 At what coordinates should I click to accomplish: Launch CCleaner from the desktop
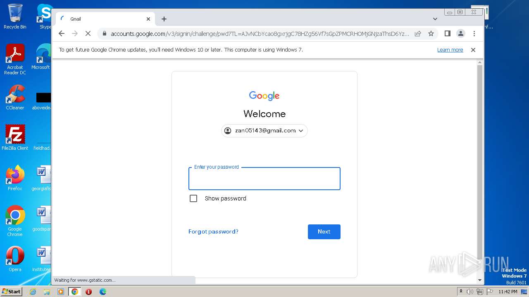click(15, 97)
